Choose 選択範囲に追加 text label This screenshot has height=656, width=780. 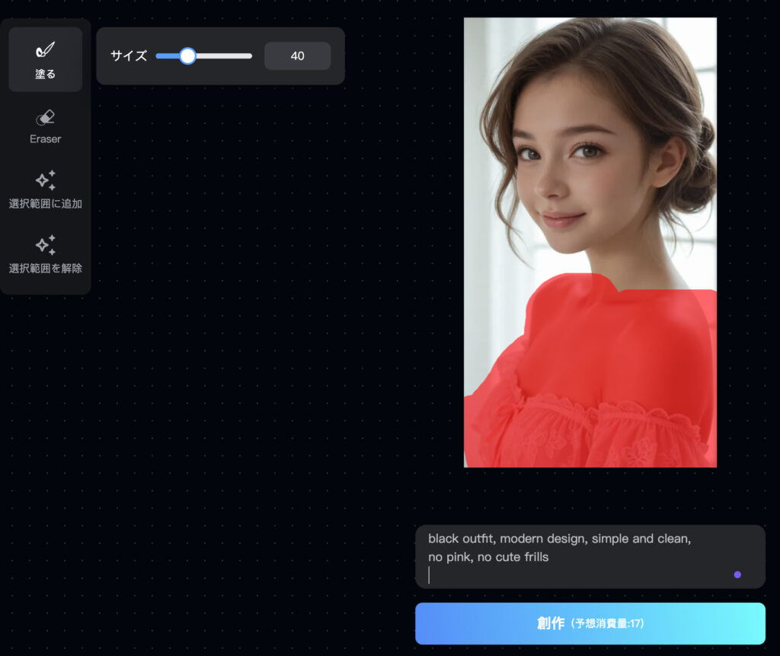pyautogui.click(x=46, y=204)
